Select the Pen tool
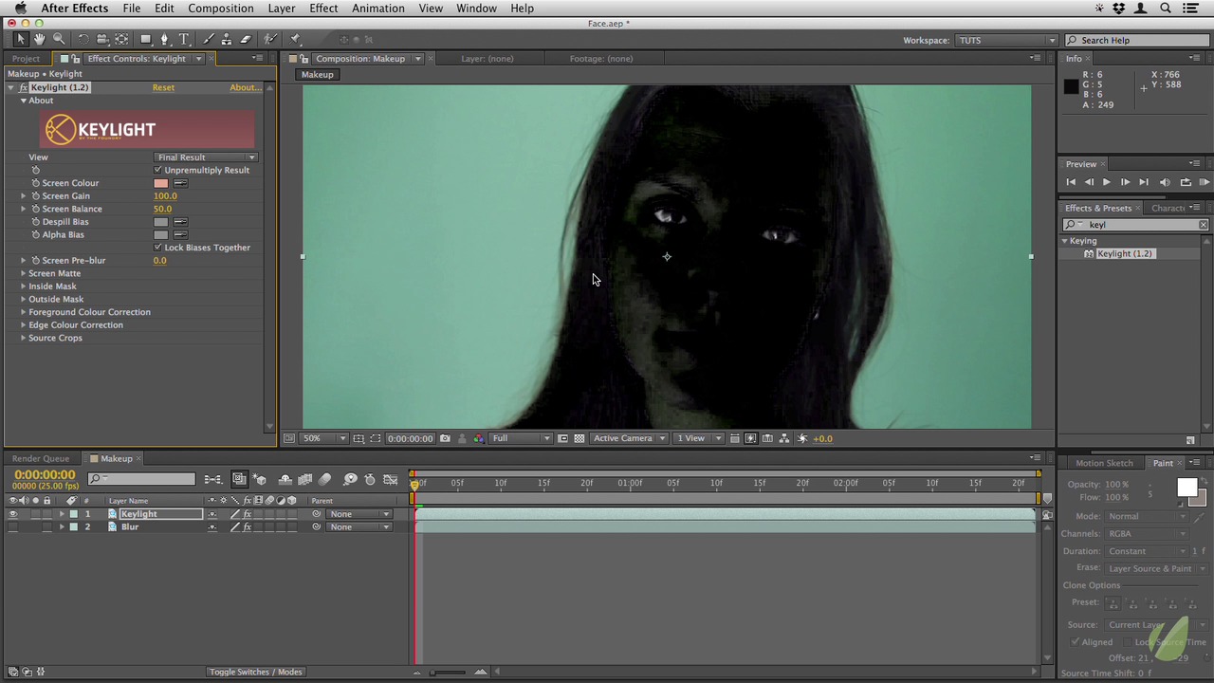The image size is (1214, 683). (164, 39)
